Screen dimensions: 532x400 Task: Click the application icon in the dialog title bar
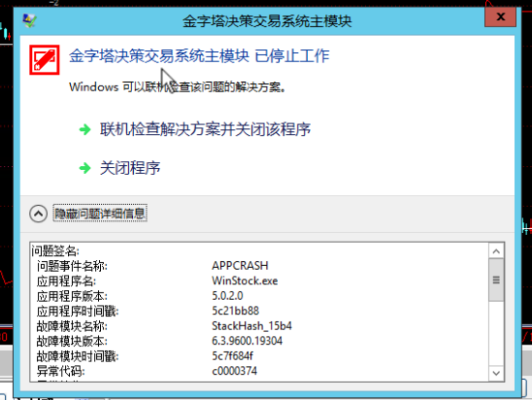pos(29,21)
